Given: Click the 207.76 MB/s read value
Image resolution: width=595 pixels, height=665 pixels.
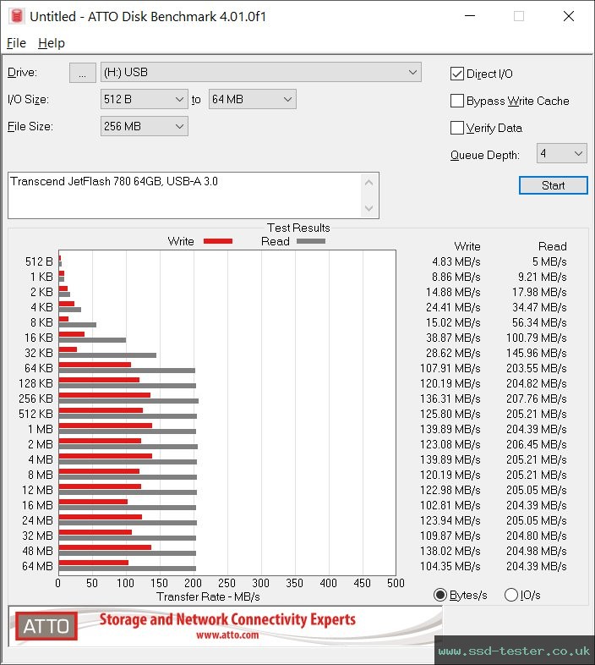Looking at the screenshot, I should point(537,398).
